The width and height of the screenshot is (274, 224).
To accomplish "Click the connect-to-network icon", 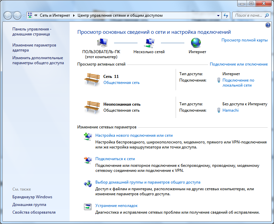I will coord(88,160).
